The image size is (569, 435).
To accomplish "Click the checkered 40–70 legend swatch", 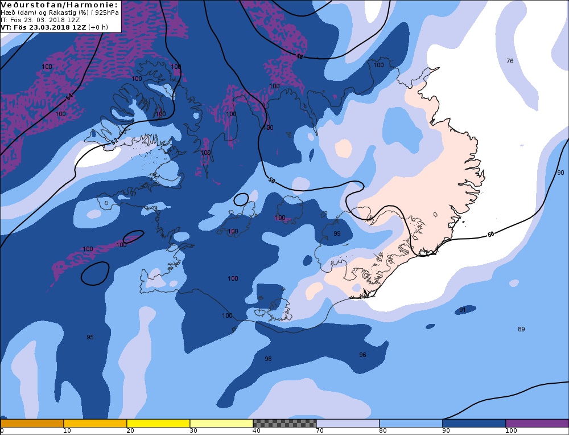I will click(x=284, y=424).
